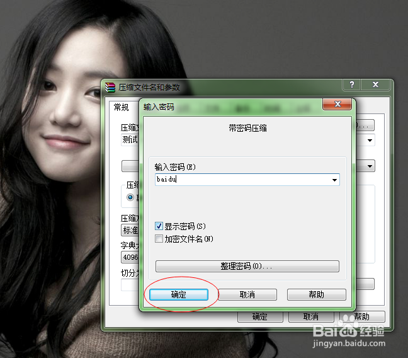Click the WinRAR icon in the title bar

(x=110, y=87)
